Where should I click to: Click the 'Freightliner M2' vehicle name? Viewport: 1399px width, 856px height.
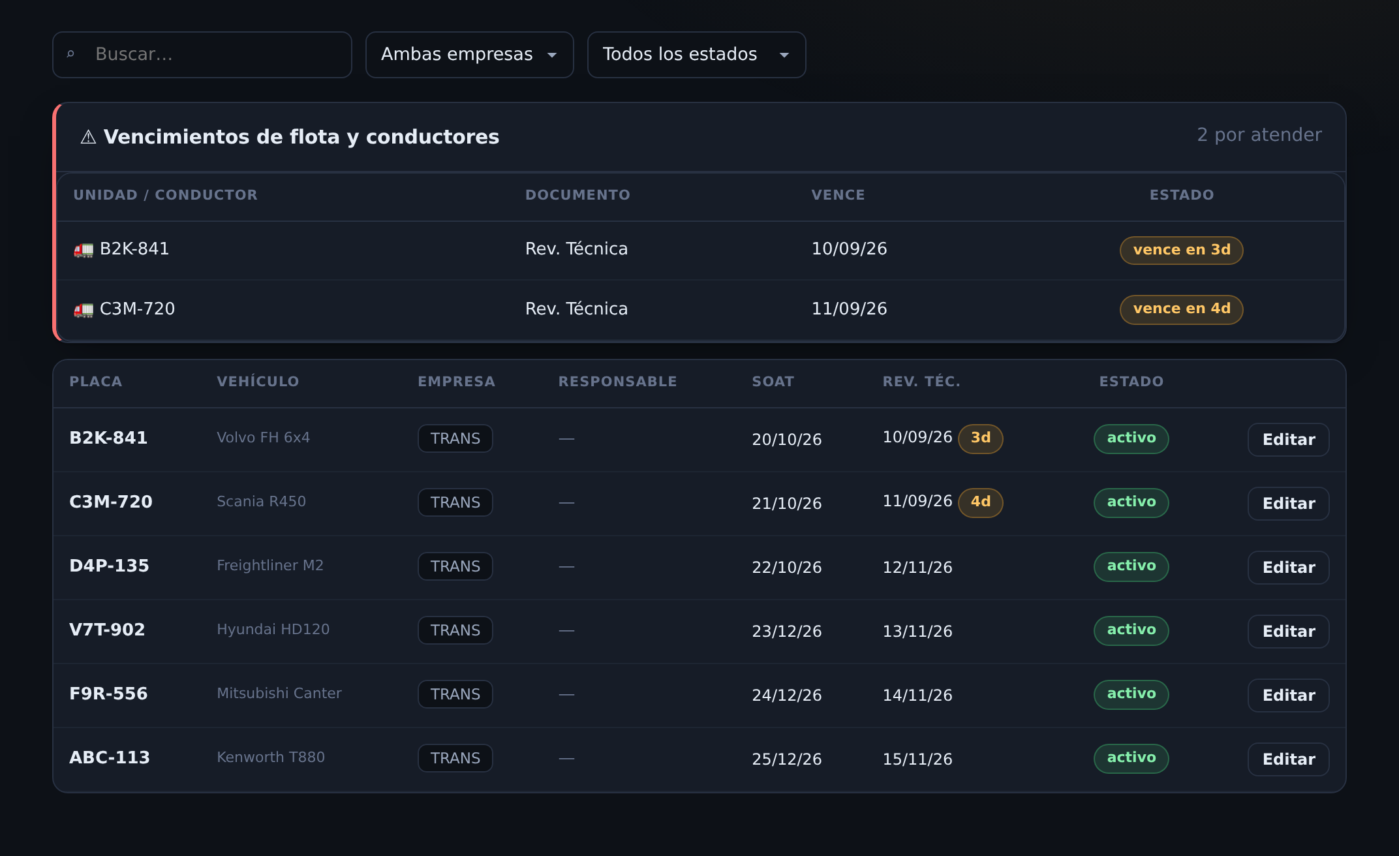point(270,566)
